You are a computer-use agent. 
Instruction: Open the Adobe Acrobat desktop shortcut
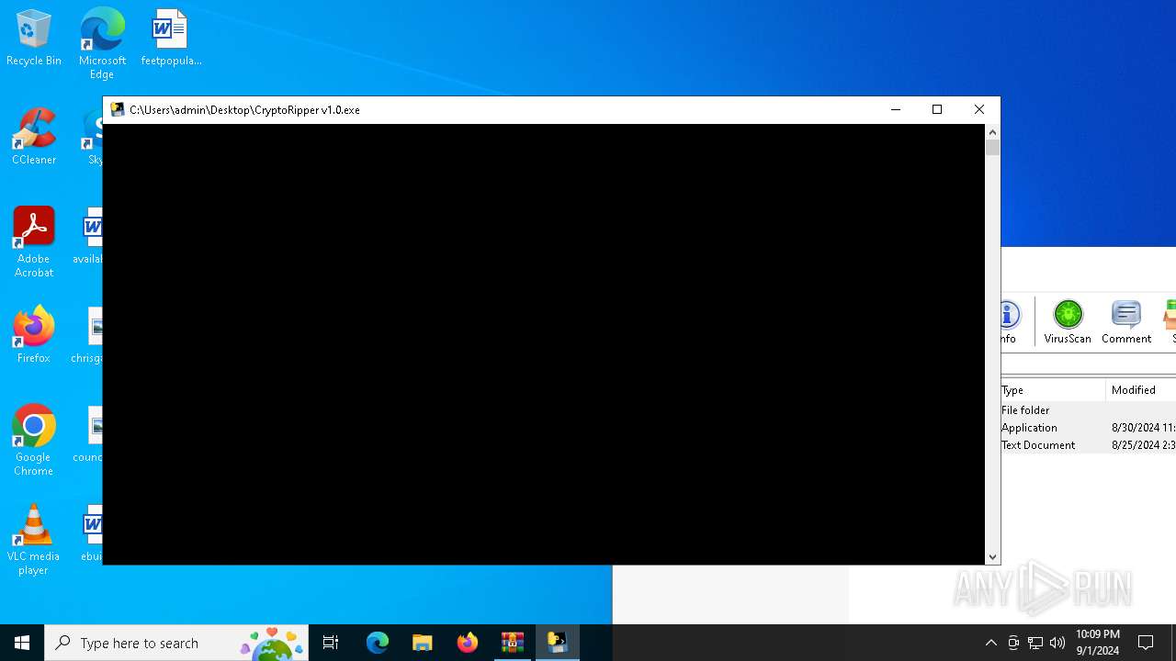point(34,242)
